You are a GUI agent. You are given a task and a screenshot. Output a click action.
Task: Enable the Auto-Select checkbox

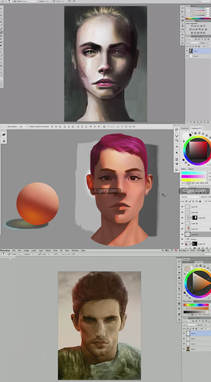pos(6,127)
